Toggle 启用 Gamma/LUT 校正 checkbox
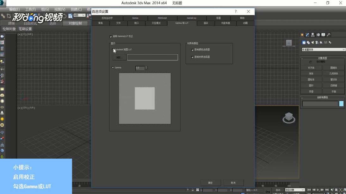The height and width of the screenshot is (194, 346). pos(111,37)
